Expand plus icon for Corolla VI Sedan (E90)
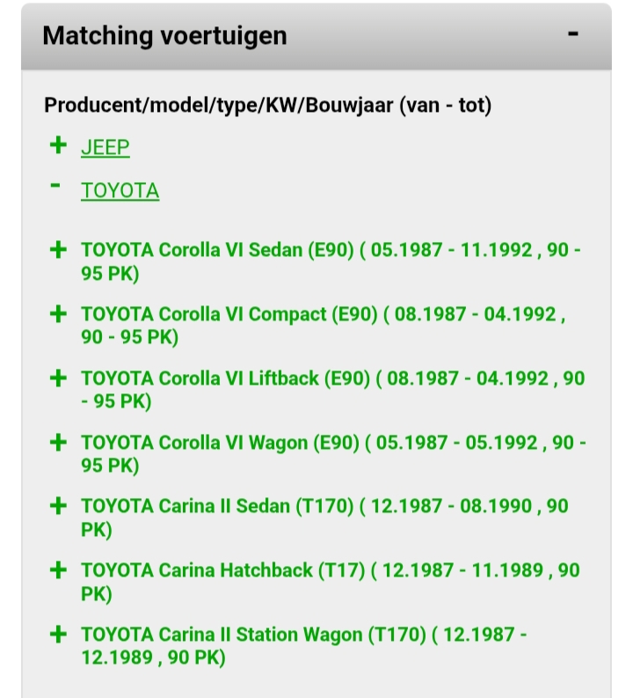This screenshot has height=698, width=633. click(58, 249)
